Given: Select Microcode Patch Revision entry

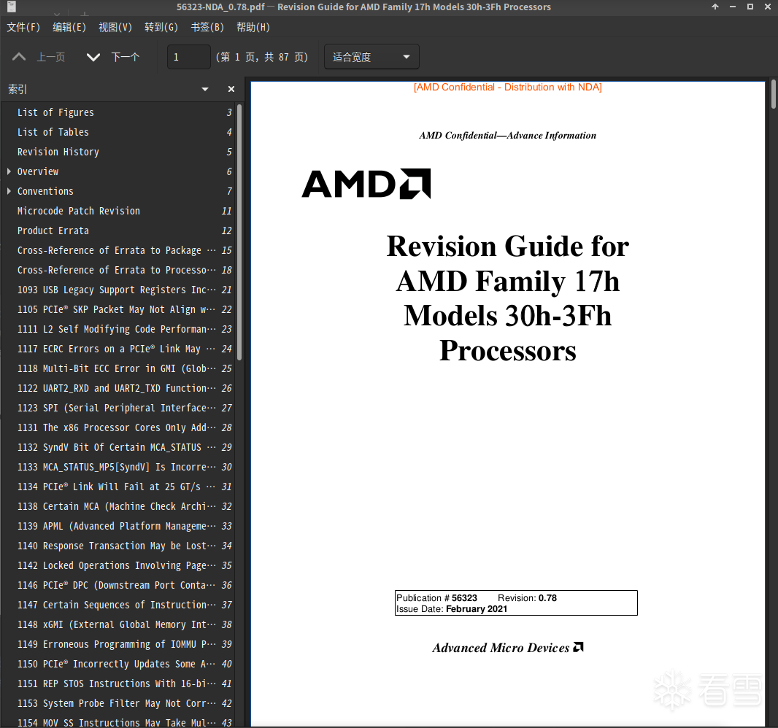Looking at the screenshot, I should (118, 212).
